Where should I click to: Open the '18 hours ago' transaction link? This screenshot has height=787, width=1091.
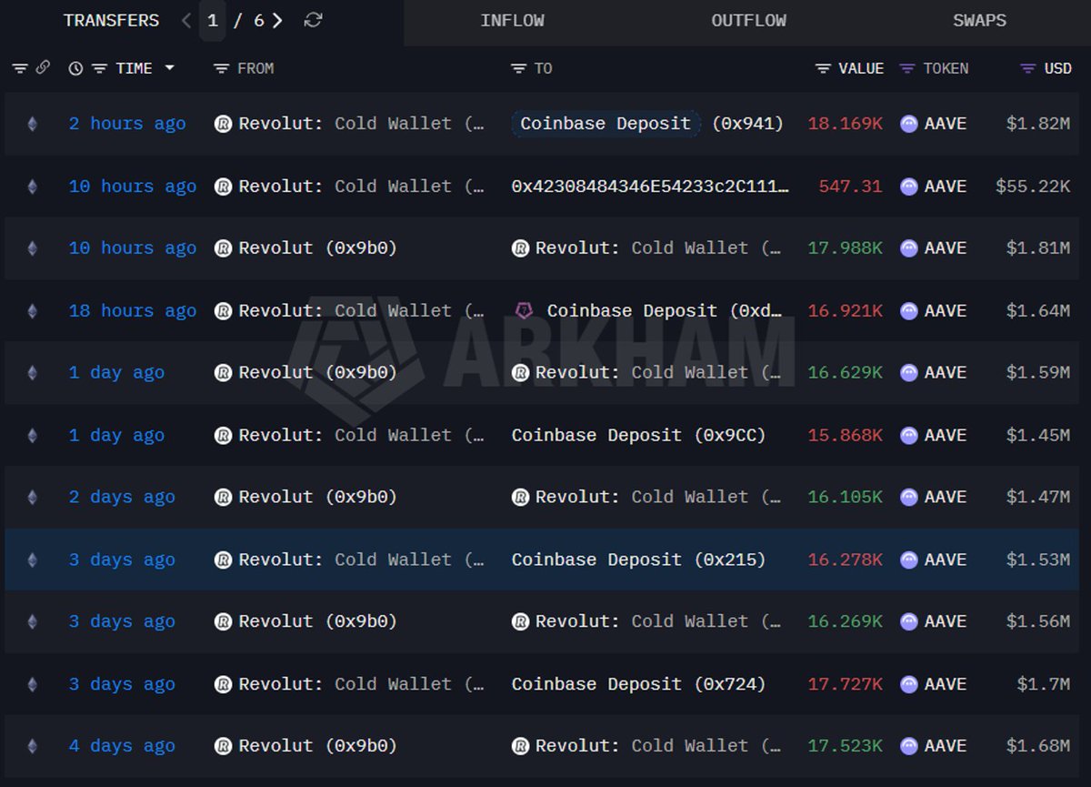click(133, 310)
